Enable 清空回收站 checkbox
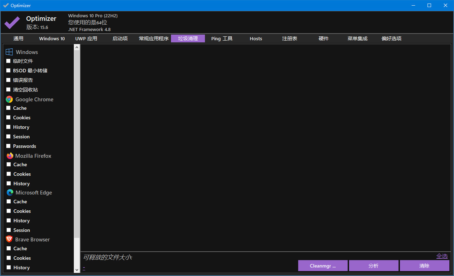Viewport: 454px width, 276px height. [x=8, y=89]
